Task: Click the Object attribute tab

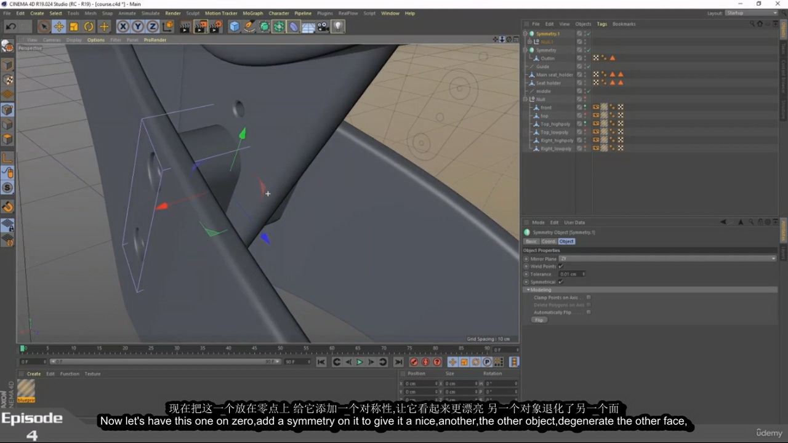Action: (x=566, y=241)
